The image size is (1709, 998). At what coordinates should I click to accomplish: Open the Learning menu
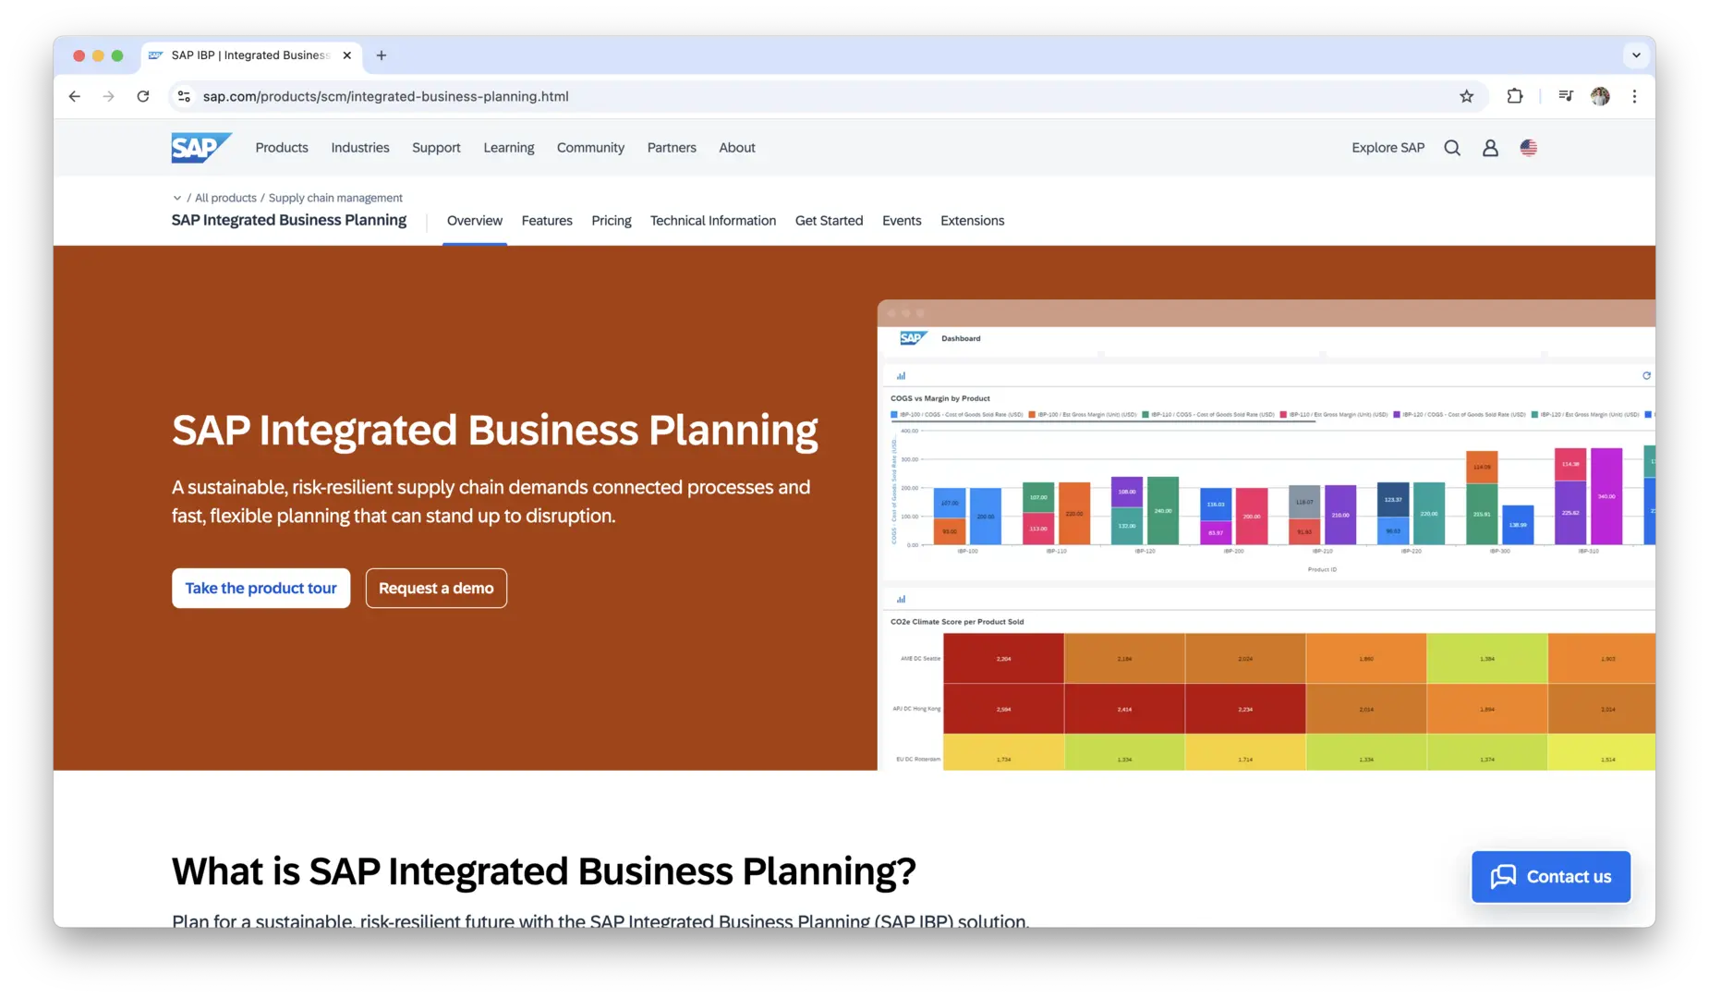click(x=509, y=148)
